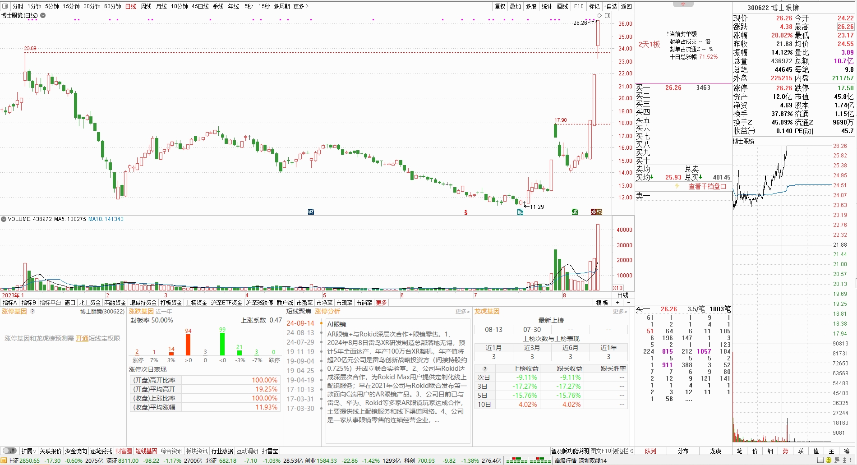857x465 pixels.
Task: Toggle the 弹 switch in the bottom bar
Action: pyautogui.click(x=9, y=451)
